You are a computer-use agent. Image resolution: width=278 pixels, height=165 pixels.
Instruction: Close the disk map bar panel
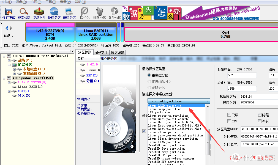click(1, 23)
